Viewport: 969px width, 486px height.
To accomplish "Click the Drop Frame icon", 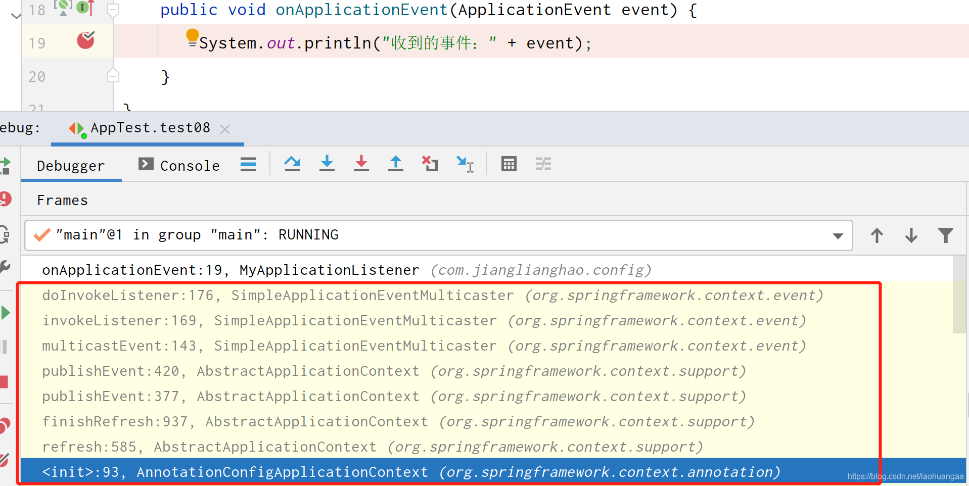I will click(x=430, y=164).
